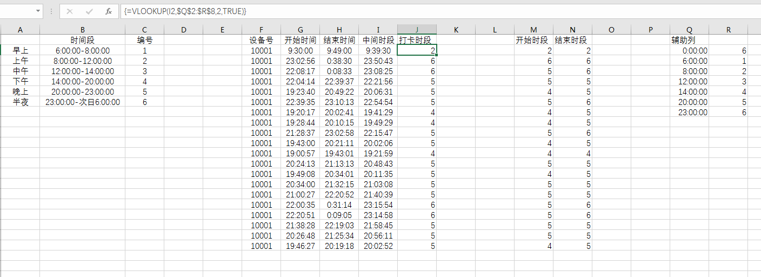This screenshot has width=761, height=277.
Task: Select end time cell 22:39:37
Action: point(339,81)
